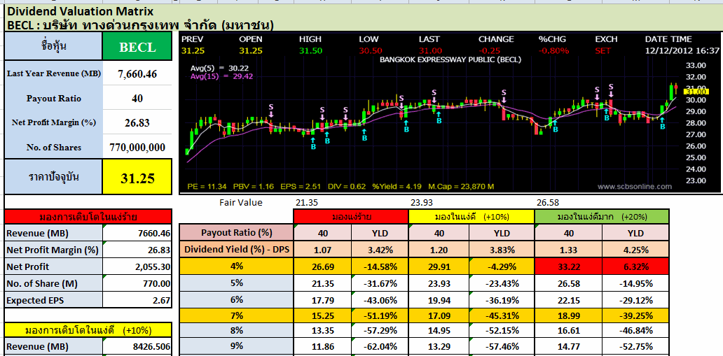Select the revenue value 8426.506
This screenshot has width=723, height=356.
(x=137, y=346)
